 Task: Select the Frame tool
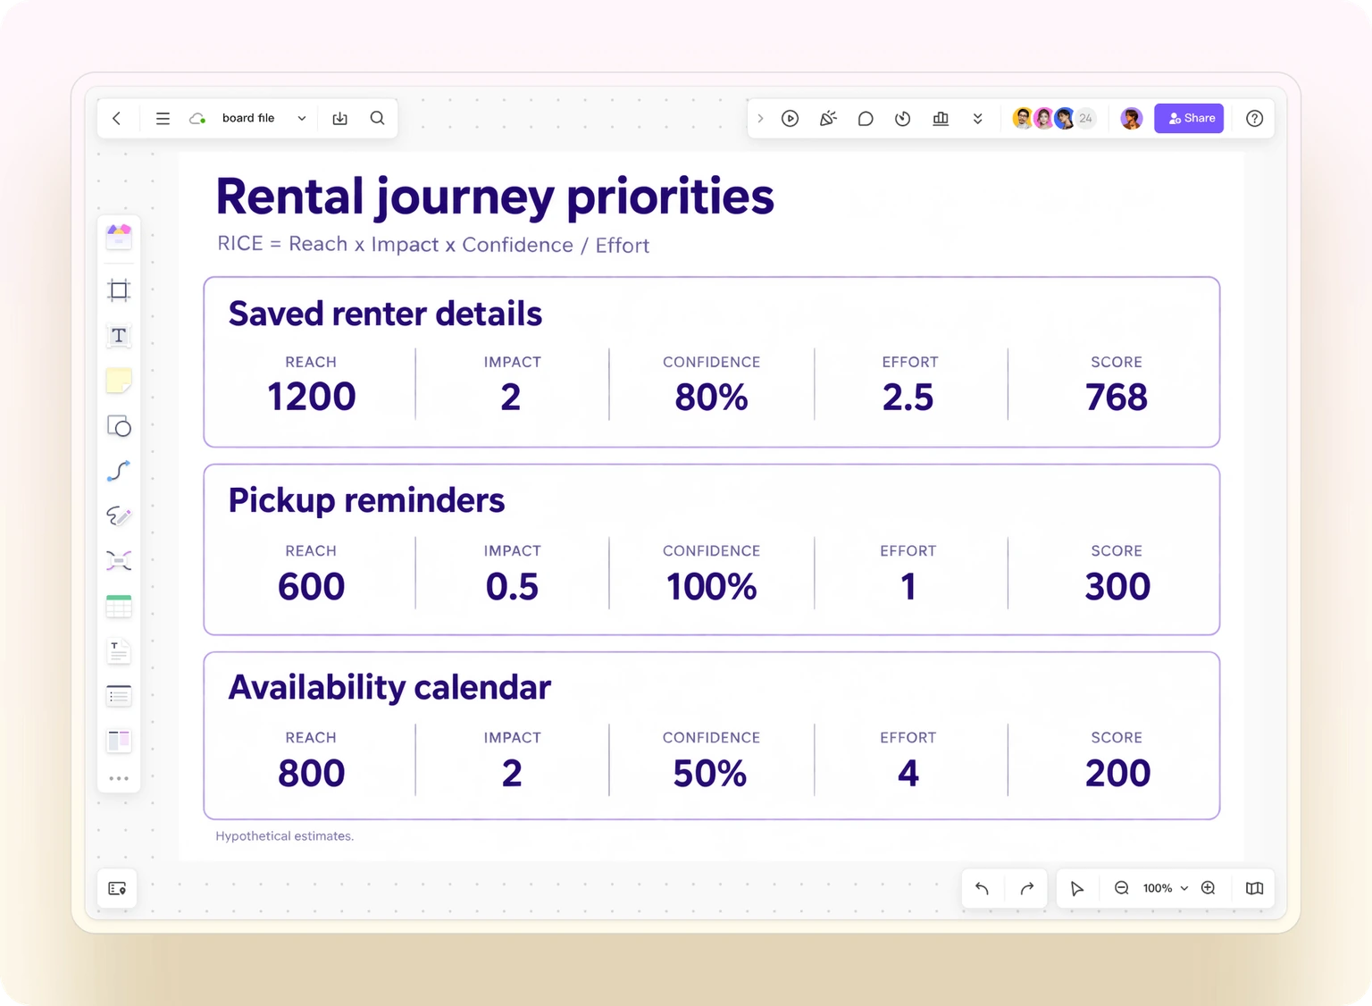pos(119,289)
